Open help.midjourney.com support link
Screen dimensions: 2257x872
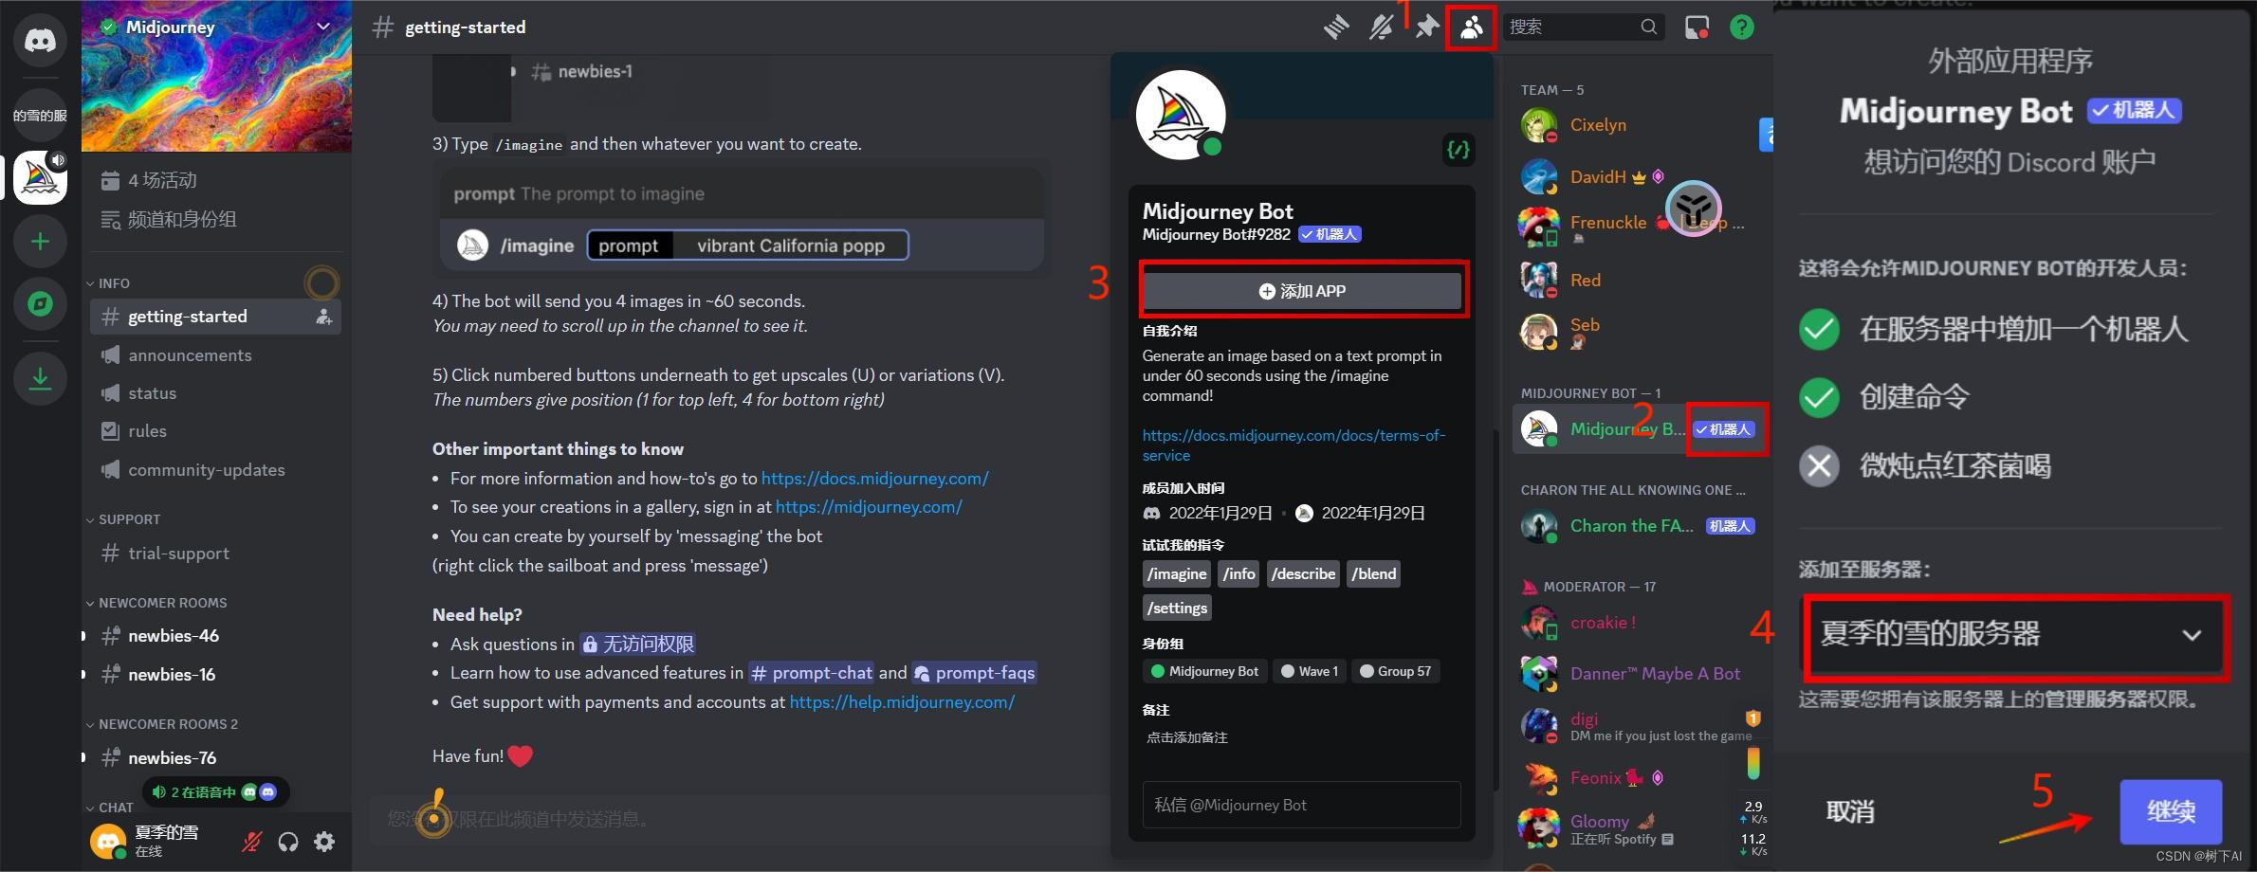click(902, 702)
